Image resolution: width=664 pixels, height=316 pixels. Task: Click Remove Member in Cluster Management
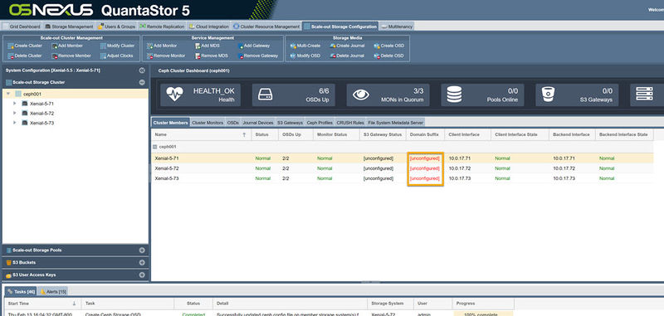[x=71, y=56]
